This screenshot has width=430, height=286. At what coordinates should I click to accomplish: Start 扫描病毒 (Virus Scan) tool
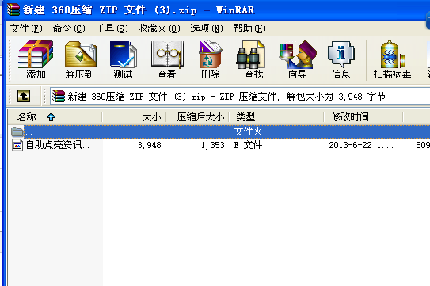(x=392, y=59)
